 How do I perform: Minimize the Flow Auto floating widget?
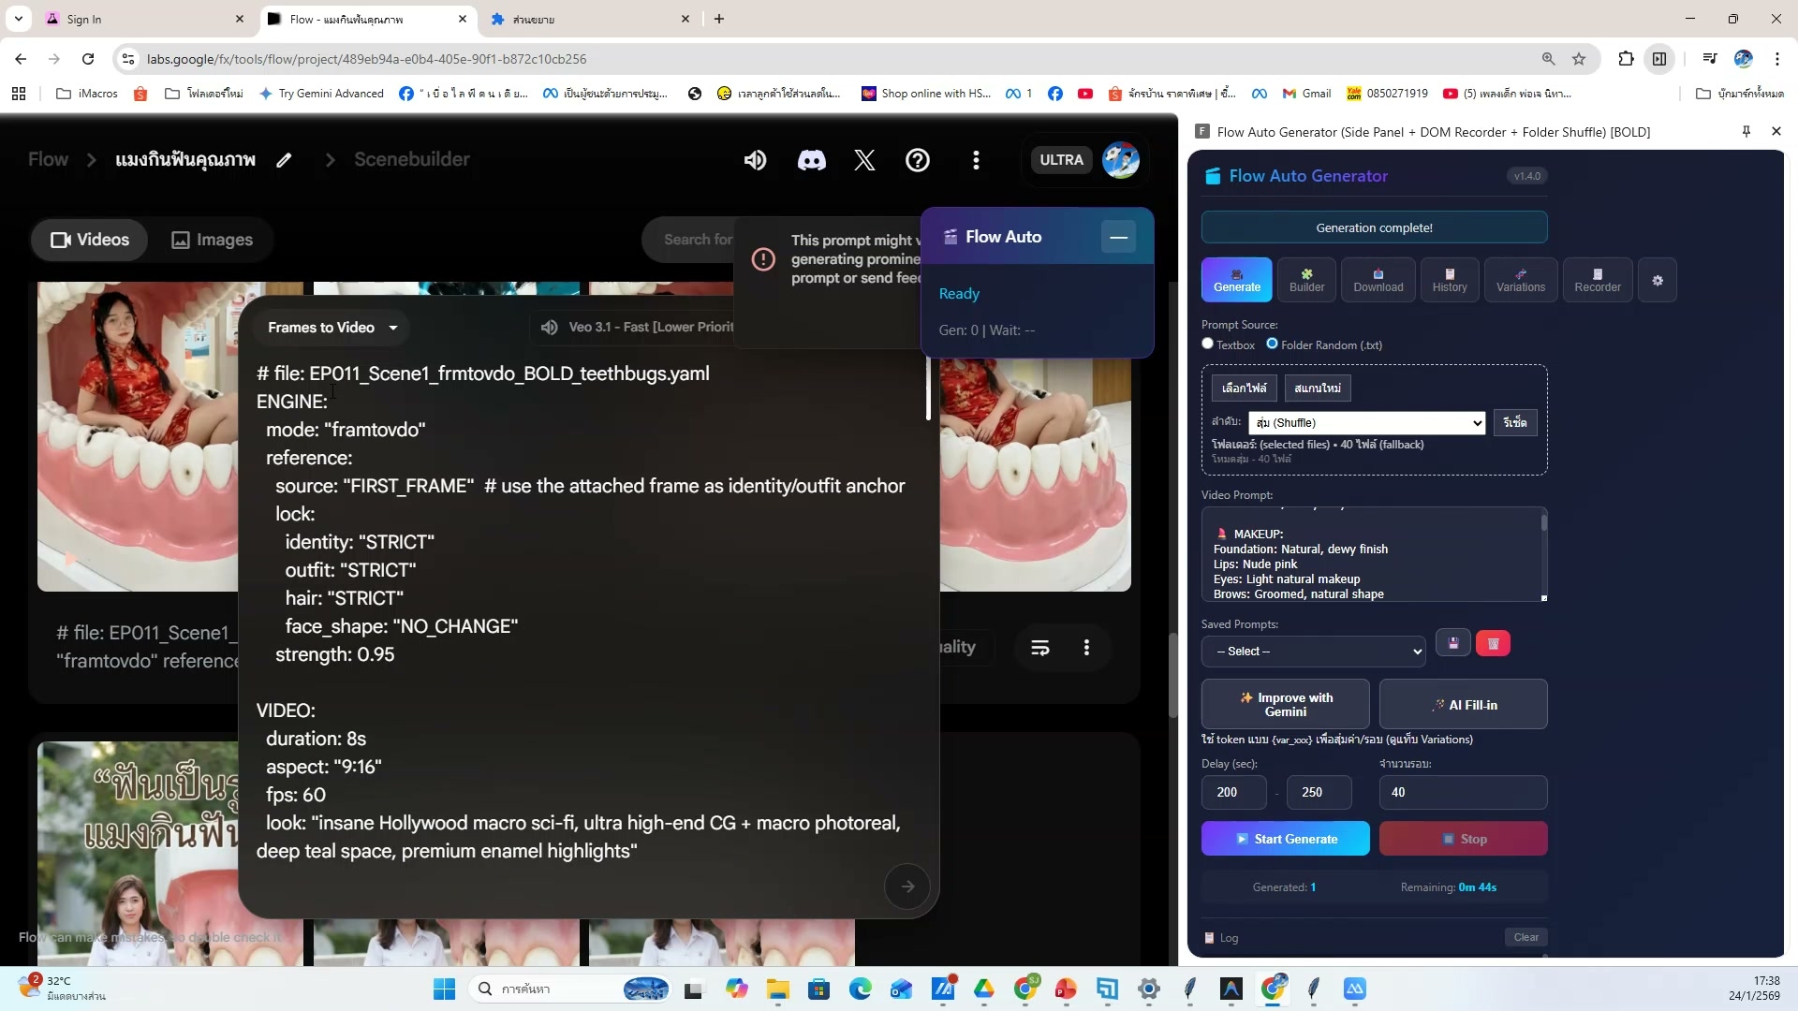[1118, 237]
